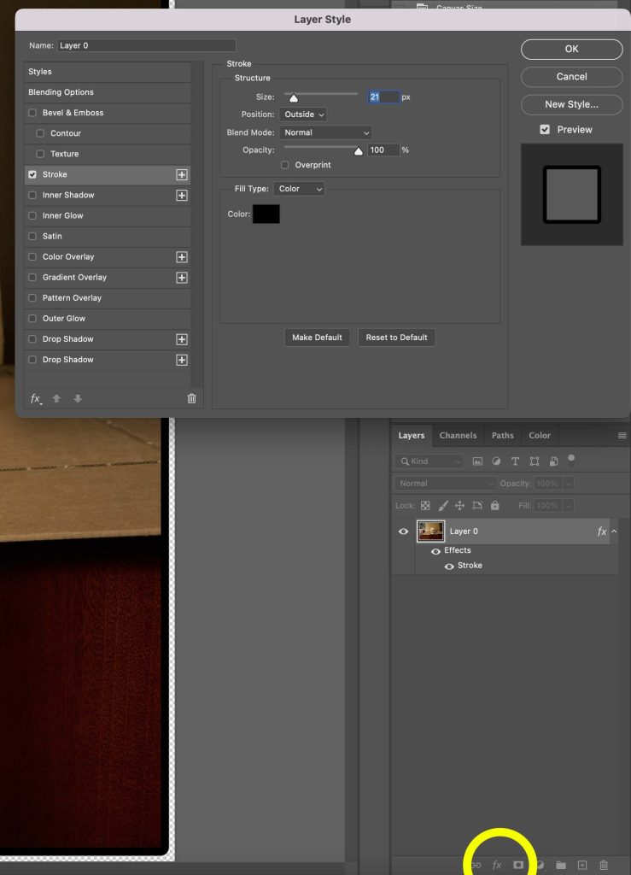The image size is (631, 875).
Task: Enable the Overprint checkbox
Action: (x=285, y=165)
